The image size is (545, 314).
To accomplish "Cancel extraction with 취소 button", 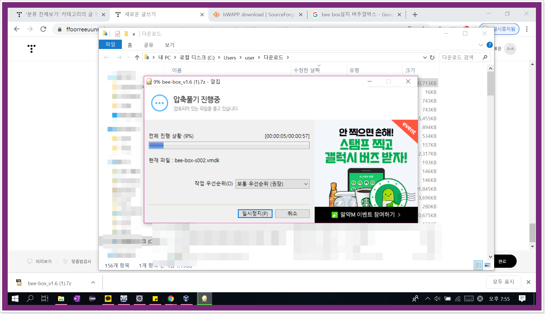I will pyautogui.click(x=292, y=214).
